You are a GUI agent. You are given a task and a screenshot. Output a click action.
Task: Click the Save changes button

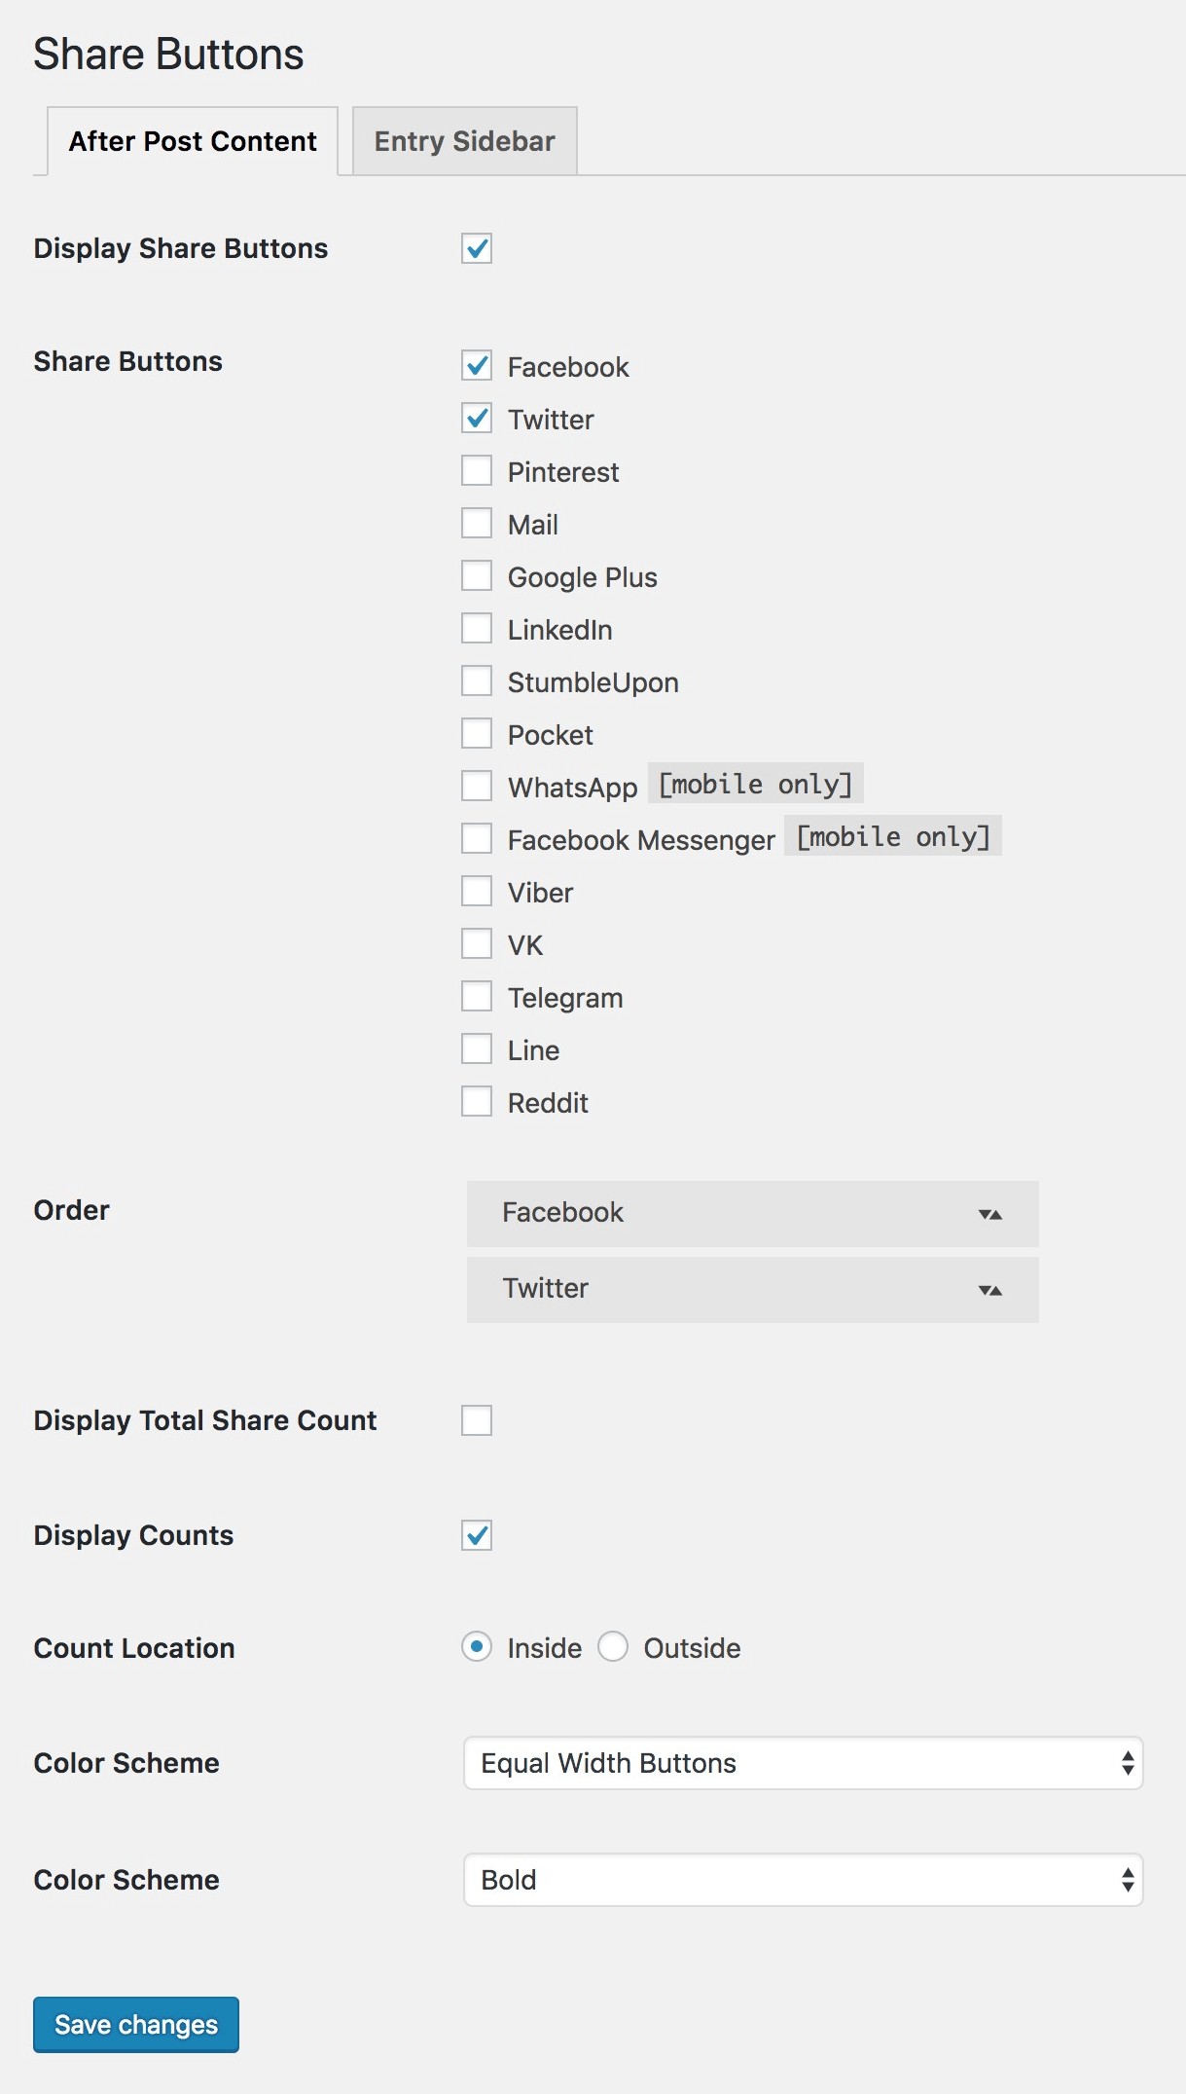click(136, 2025)
